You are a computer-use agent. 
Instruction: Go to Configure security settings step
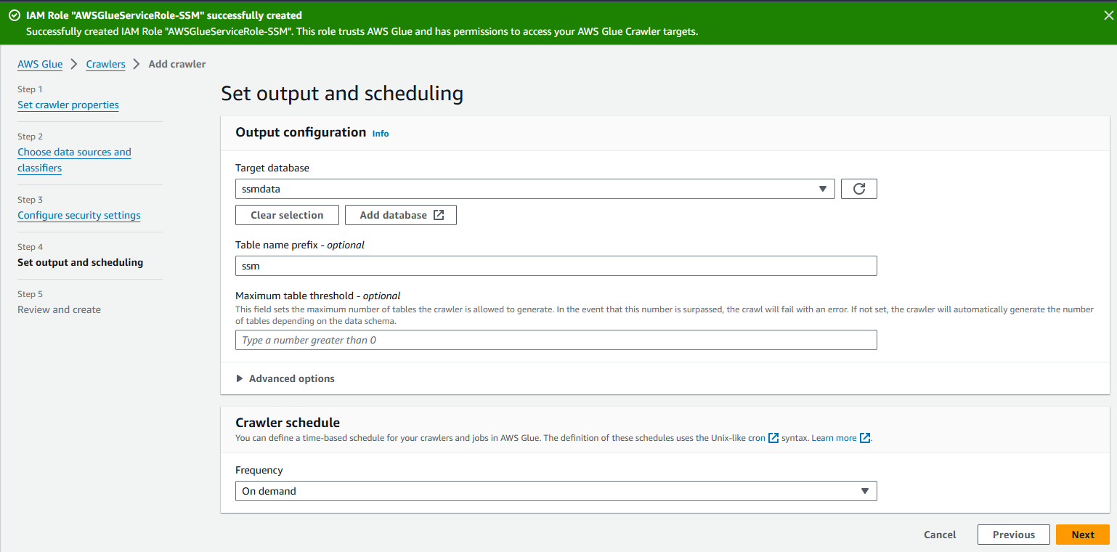(x=79, y=215)
